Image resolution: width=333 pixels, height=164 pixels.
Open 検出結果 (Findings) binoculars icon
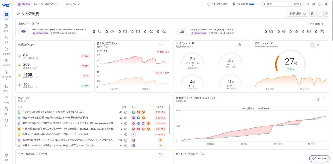click(7, 49)
